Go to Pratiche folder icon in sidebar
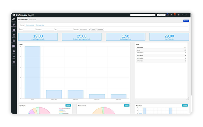The height and width of the screenshot is (127, 203). pyautogui.click(x=14, y=31)
